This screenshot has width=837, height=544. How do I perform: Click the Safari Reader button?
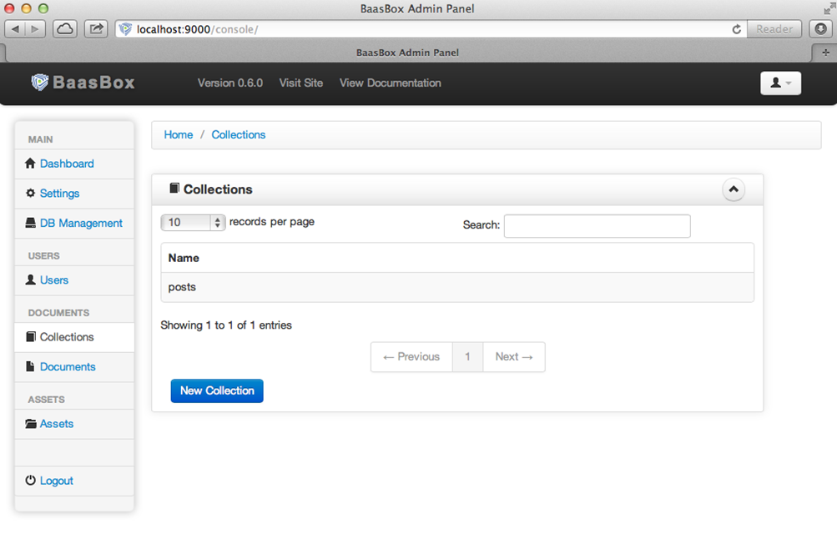774,29
